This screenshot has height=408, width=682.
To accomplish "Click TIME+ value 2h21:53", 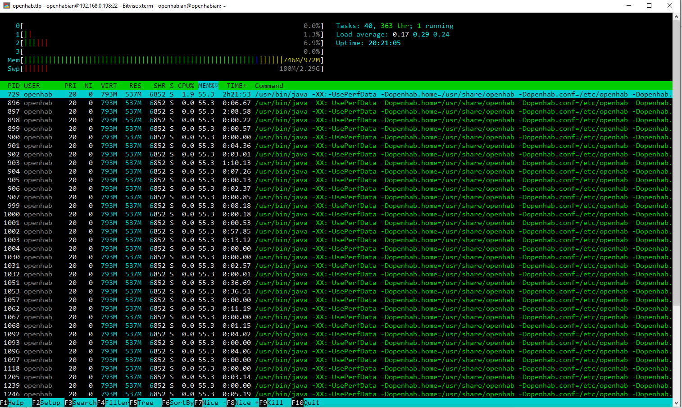I will click(x=236, y=94).
